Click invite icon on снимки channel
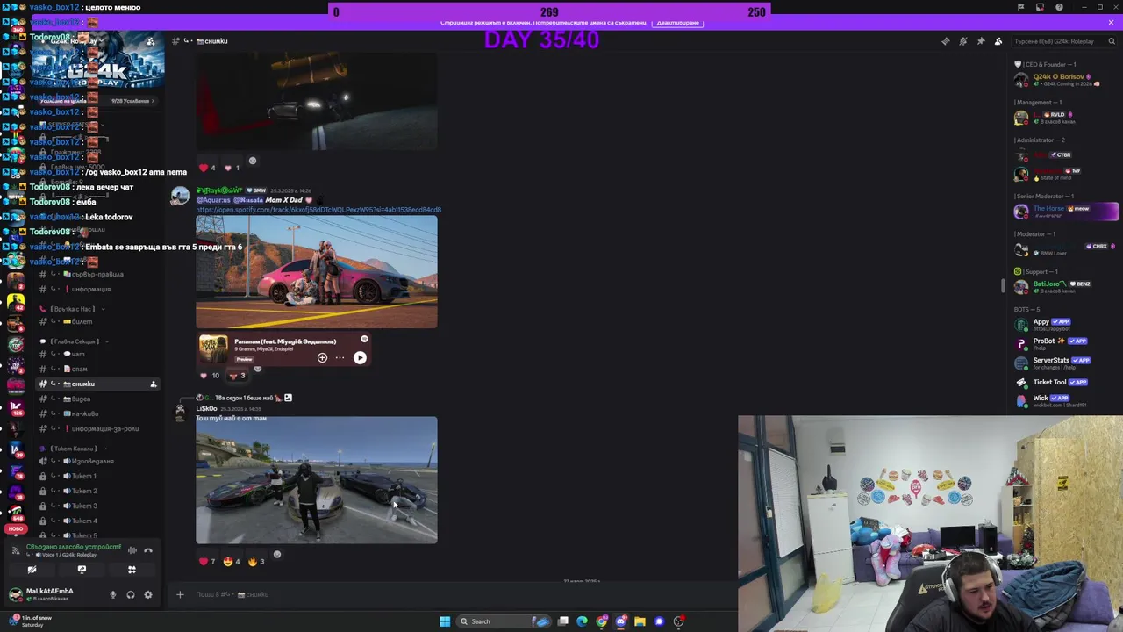This screenshot has width=1123, height=632. click(153, 384)
